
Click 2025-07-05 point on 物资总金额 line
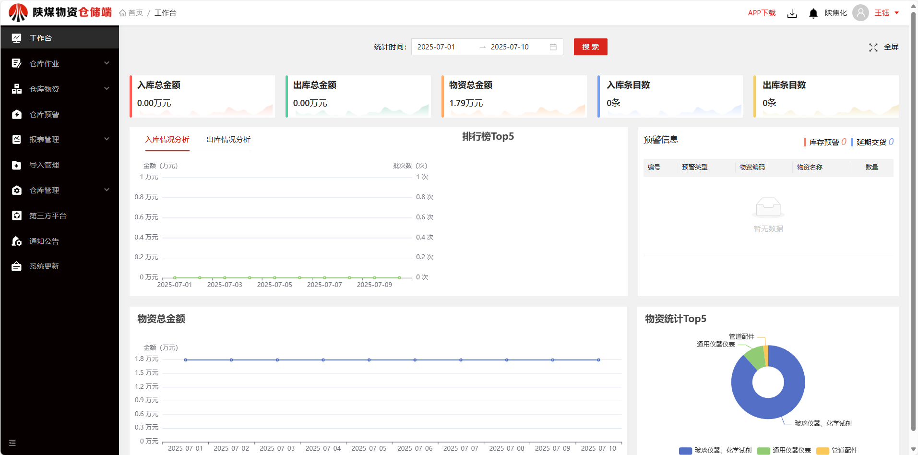point(369,360)
